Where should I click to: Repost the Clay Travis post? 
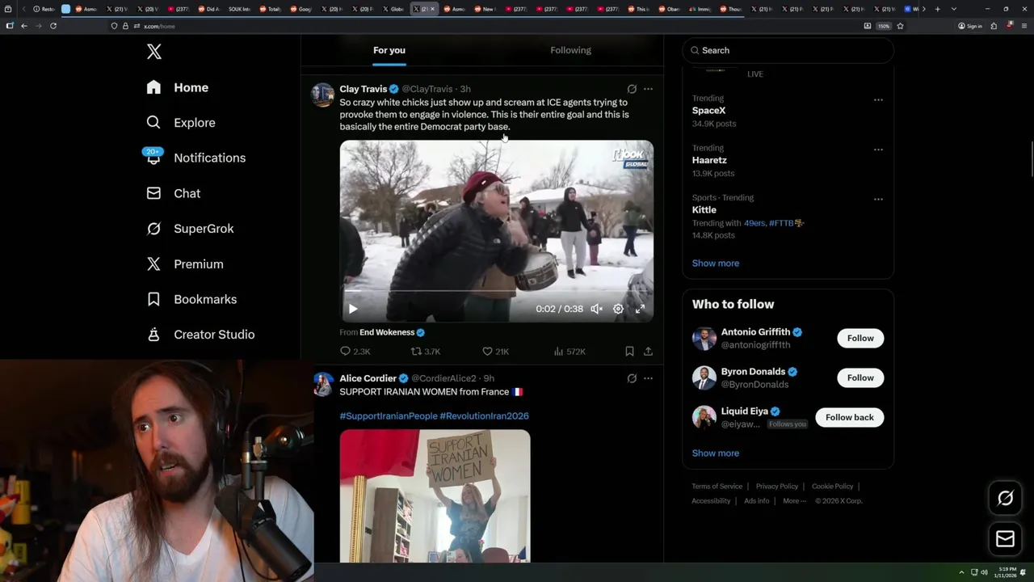425,352
